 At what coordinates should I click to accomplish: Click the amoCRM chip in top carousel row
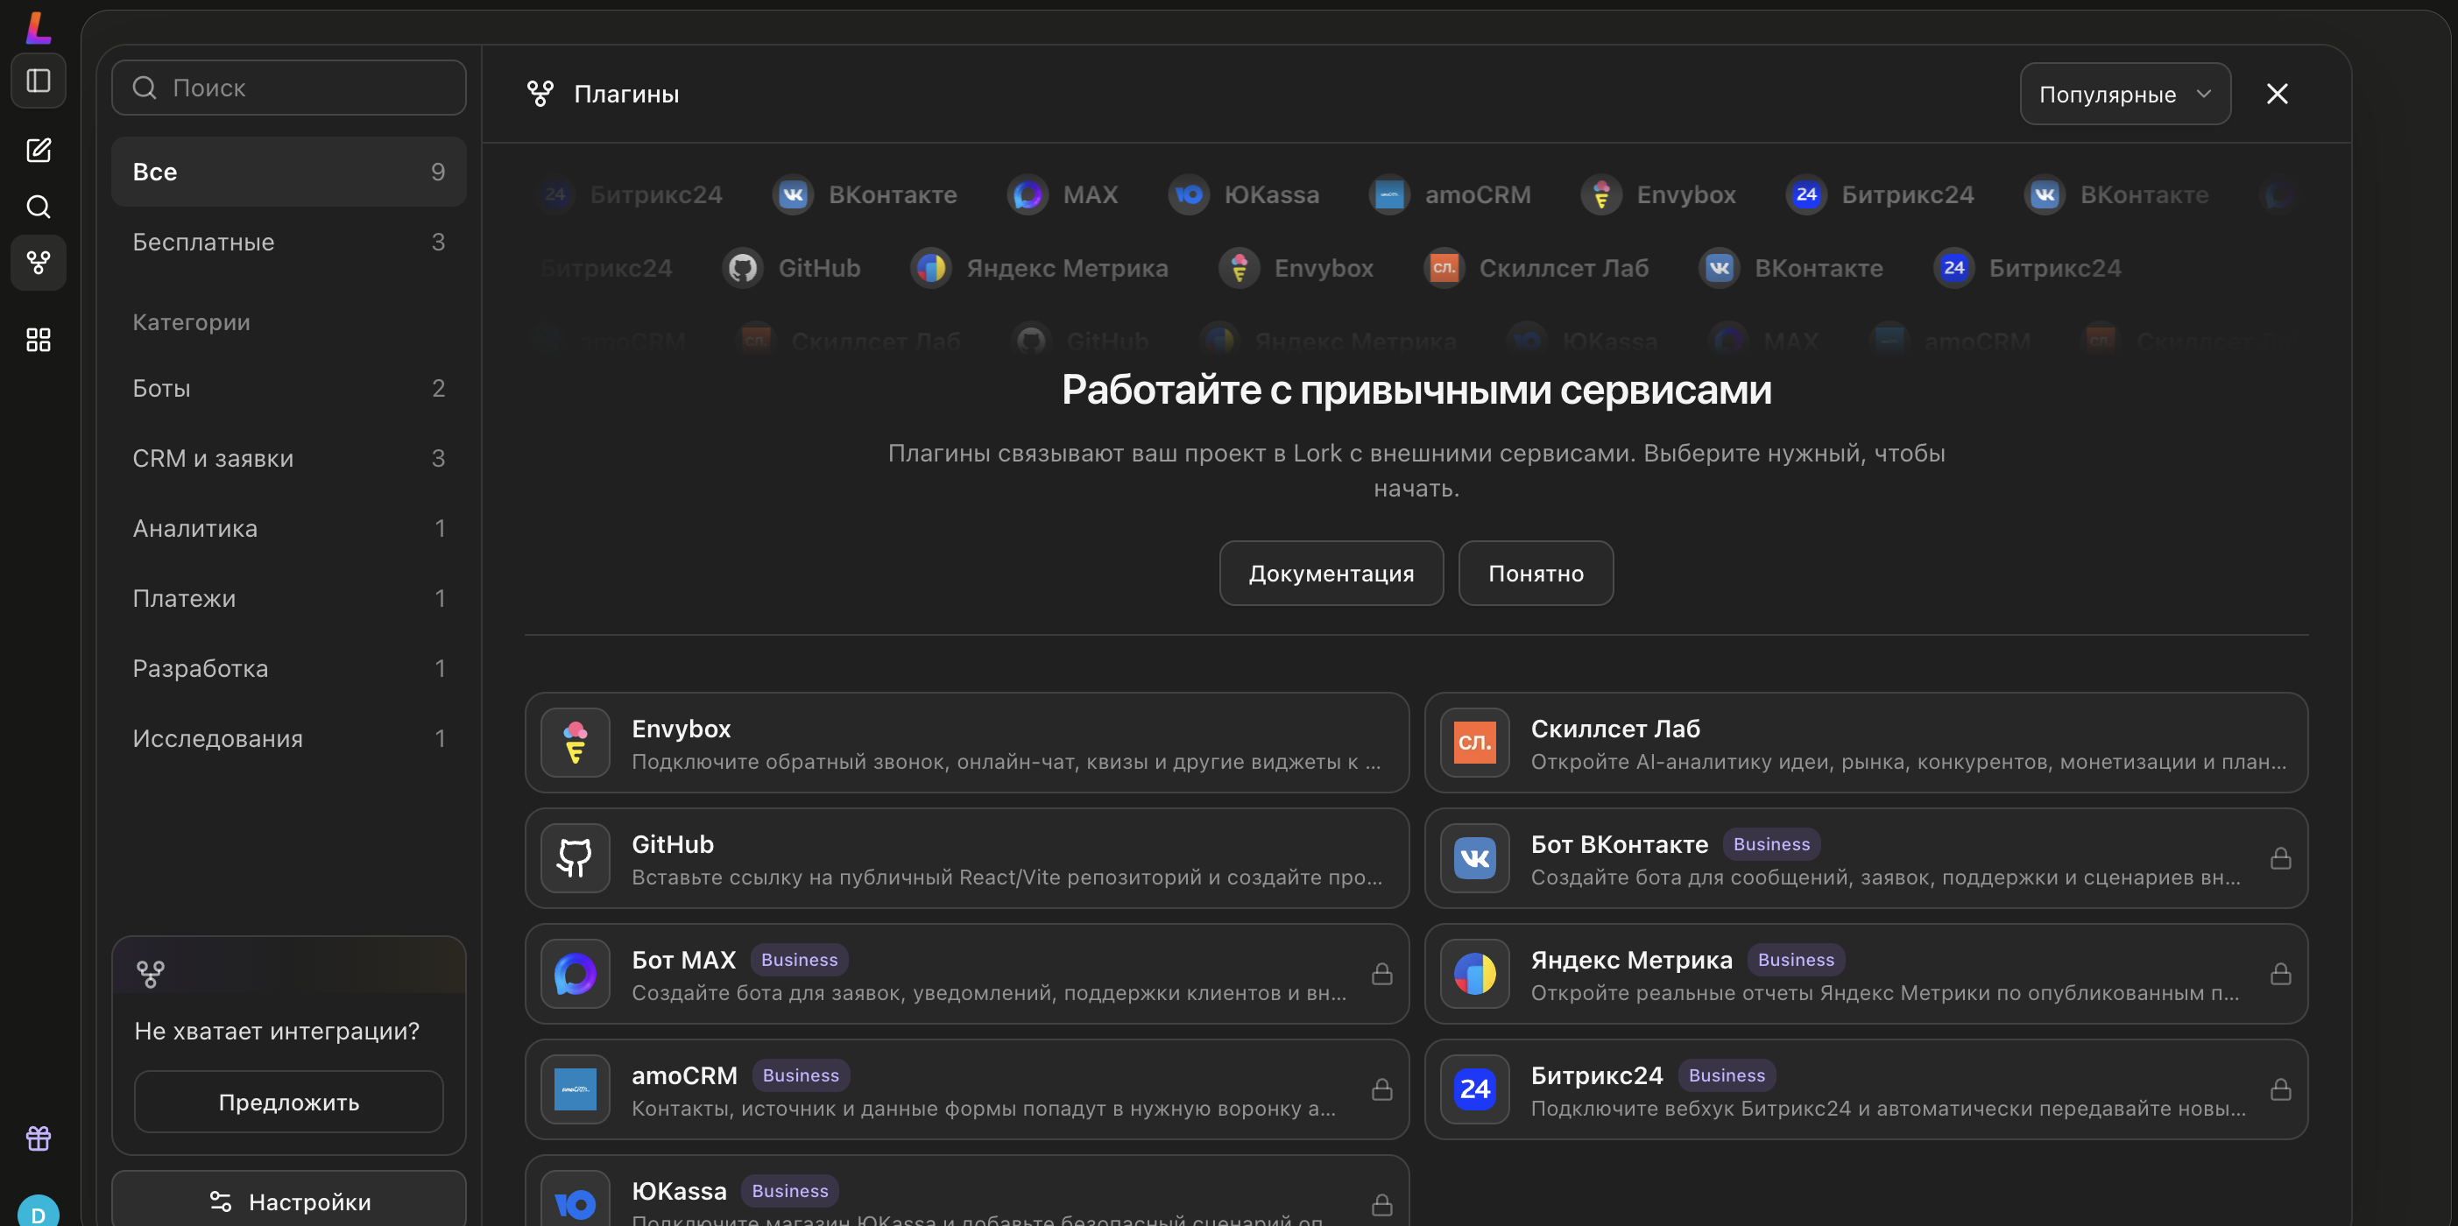(1450, 194)
